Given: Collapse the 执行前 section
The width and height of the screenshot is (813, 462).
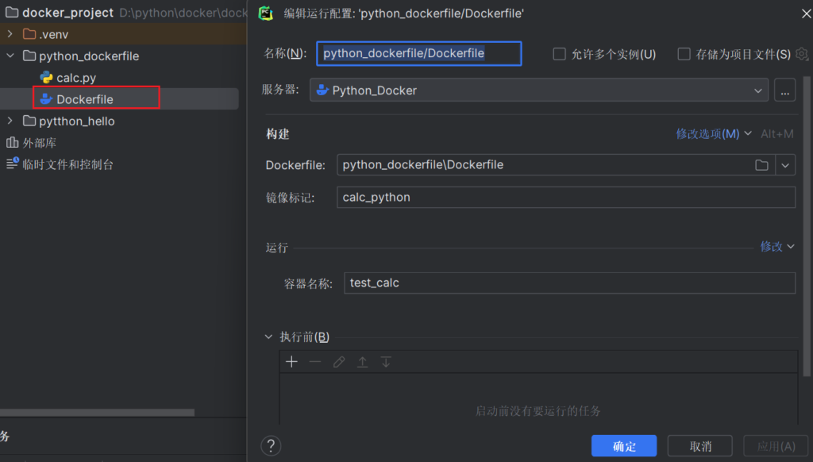Looking at the screenshot, I should [x=268, y=337].
